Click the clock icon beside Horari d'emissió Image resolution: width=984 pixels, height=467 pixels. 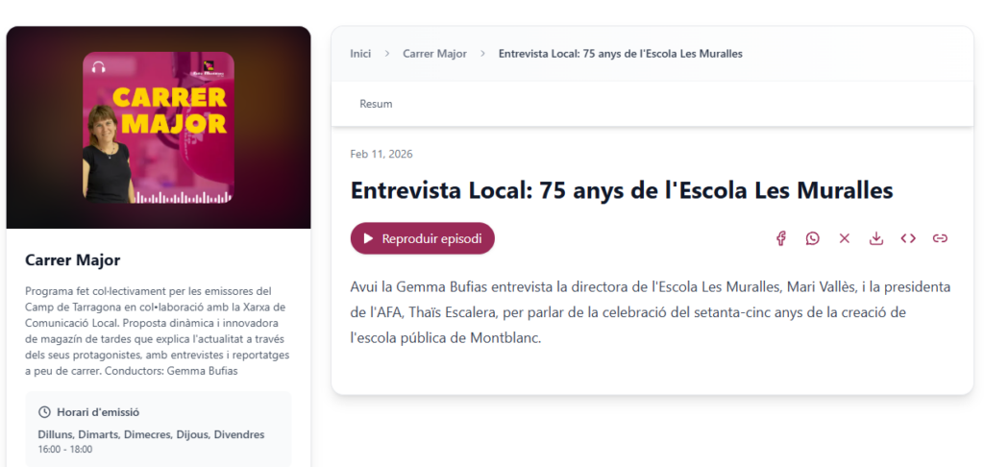(x=44, y=412)
